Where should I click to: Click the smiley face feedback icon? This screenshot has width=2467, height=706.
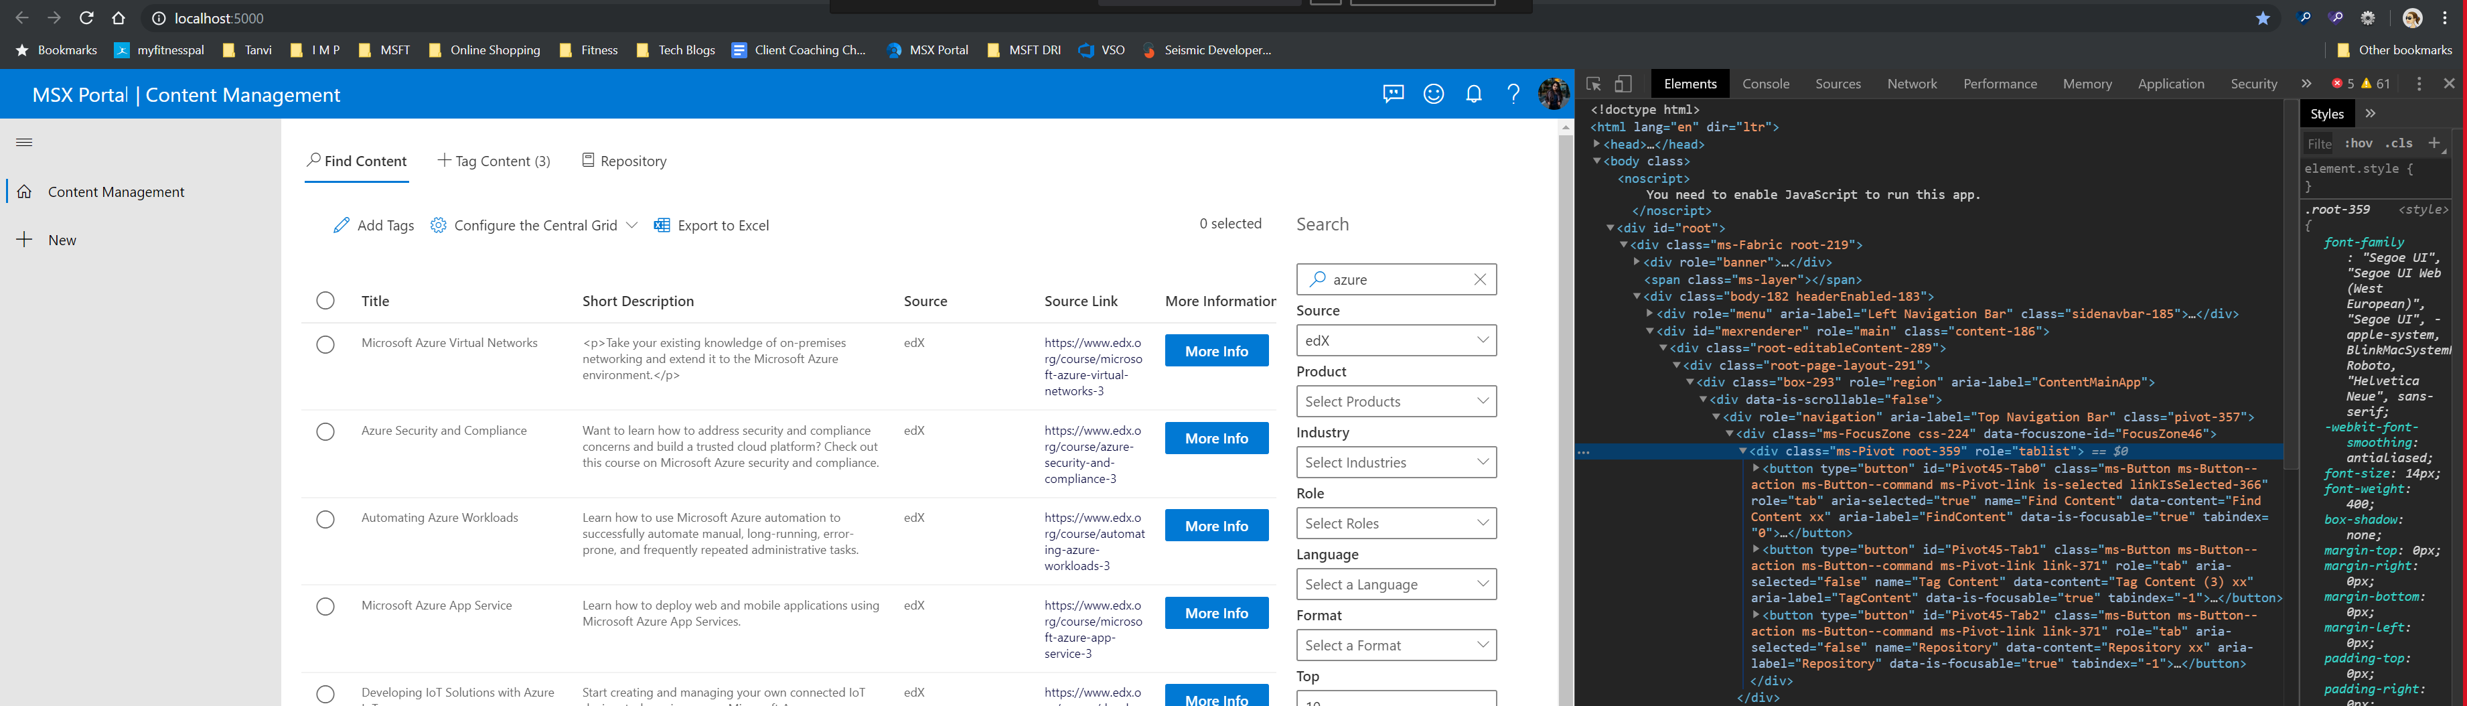pos(1434,94)
